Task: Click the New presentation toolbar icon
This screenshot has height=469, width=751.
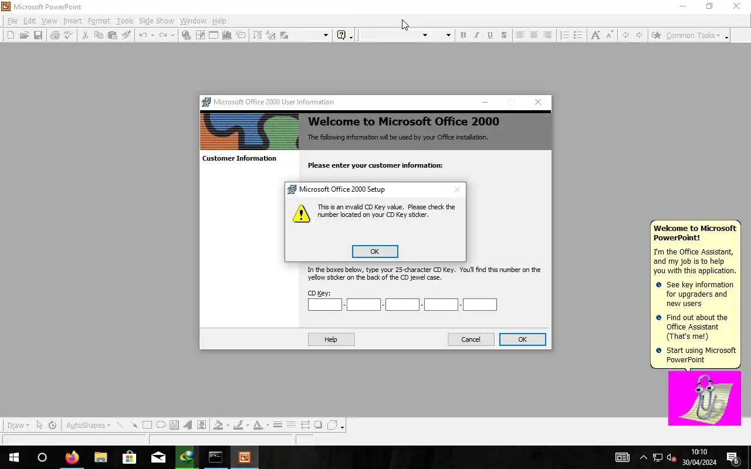Action: coord(11,35)
